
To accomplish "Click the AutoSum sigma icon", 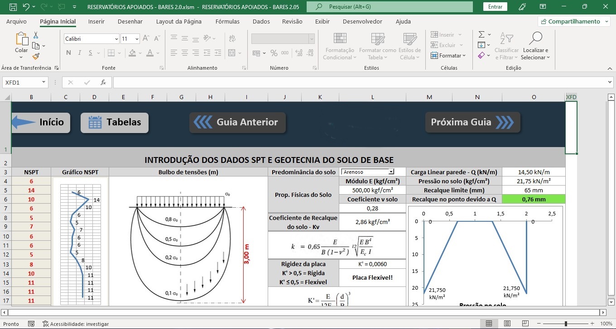I will click(x=482, y=34).
